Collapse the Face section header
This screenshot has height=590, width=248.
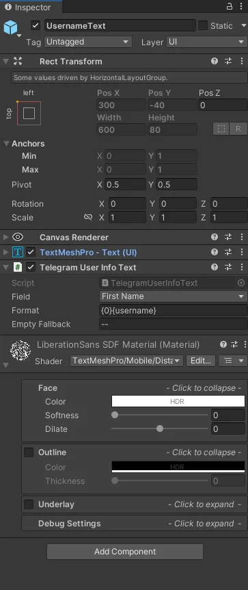pyautogui.click(x=134, y=388)
